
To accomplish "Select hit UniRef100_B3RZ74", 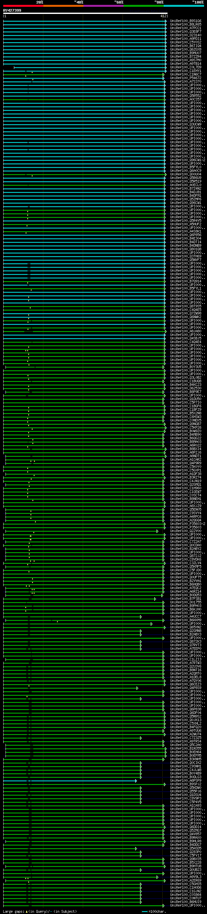I will [x=186, y=477].
